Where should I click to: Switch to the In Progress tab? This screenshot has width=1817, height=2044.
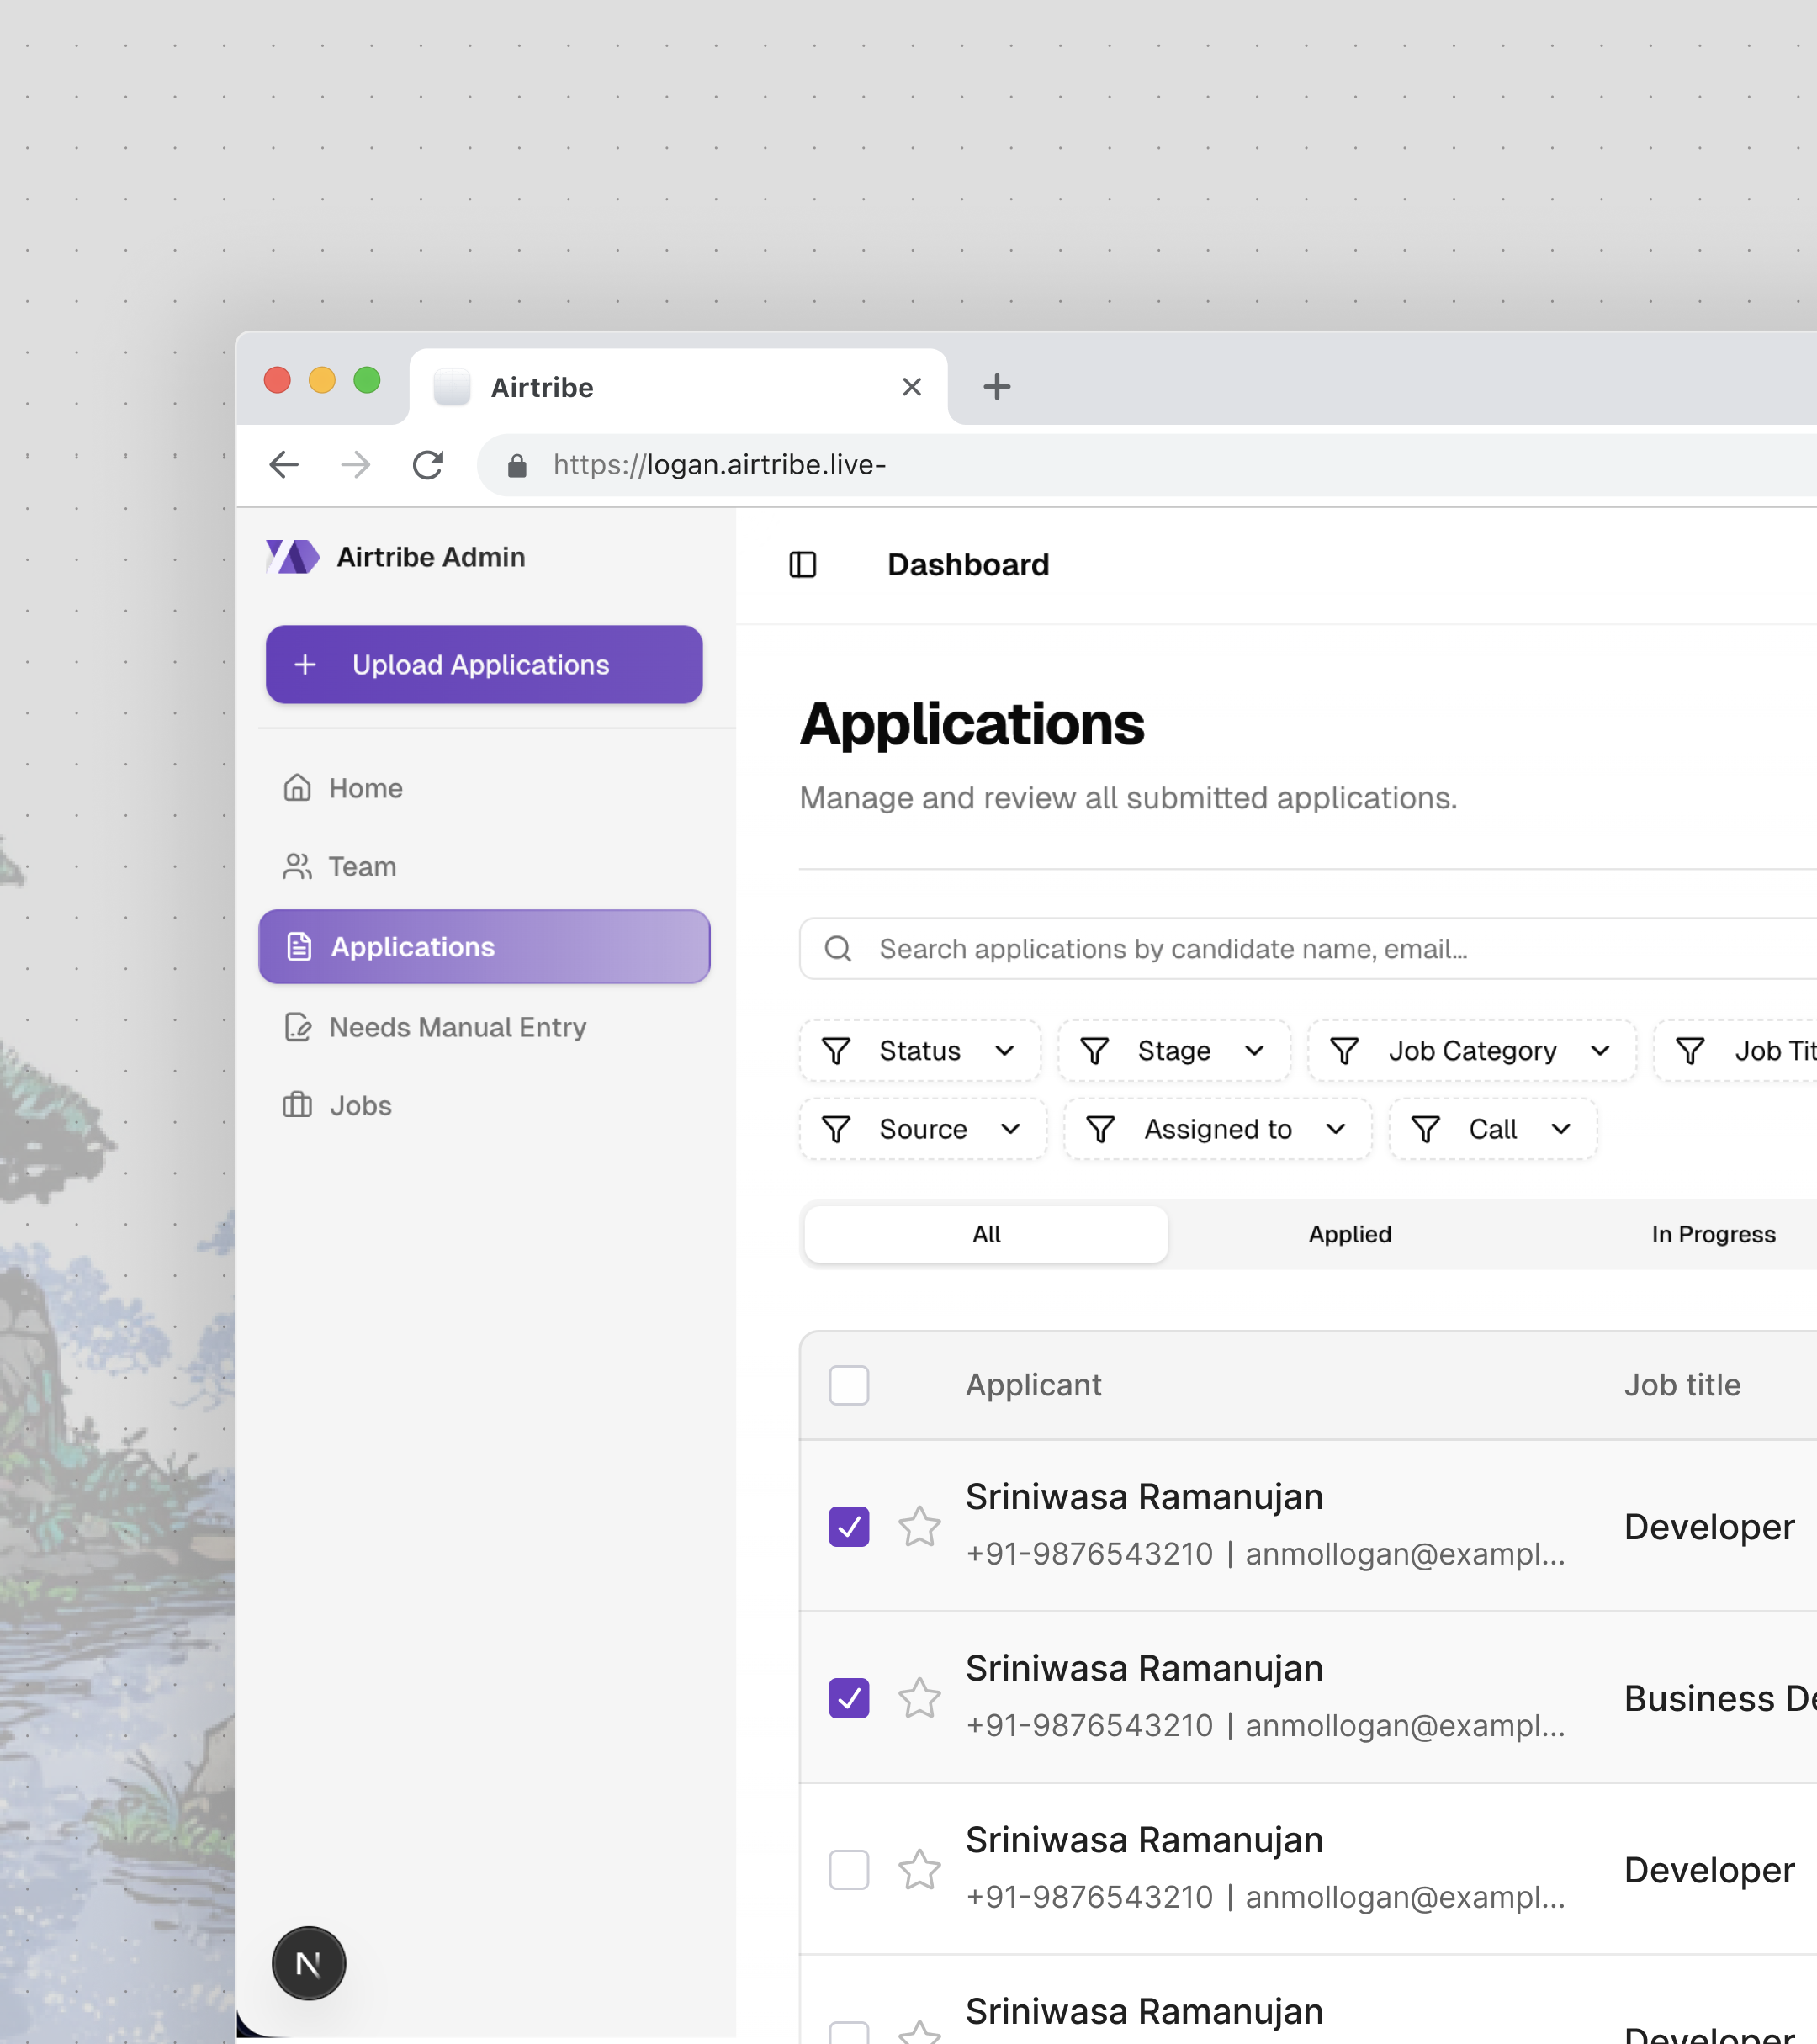pyautogui.click(x=1712, y=1234)
